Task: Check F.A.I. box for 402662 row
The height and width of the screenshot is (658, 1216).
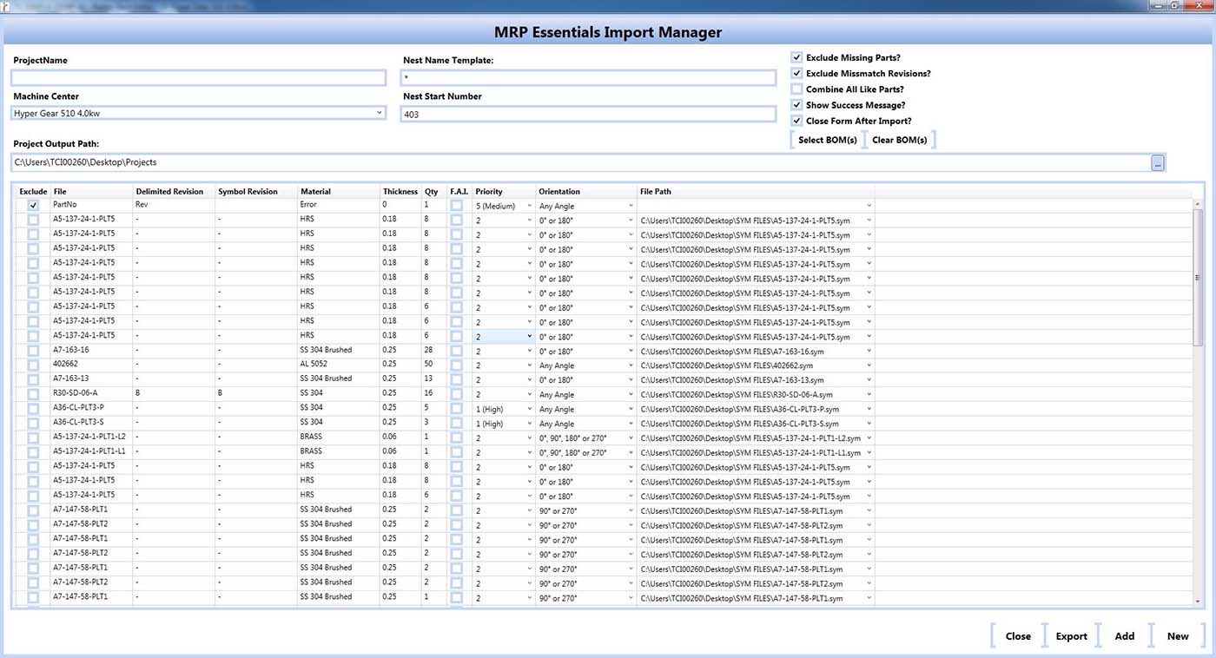Action: [457, 365]
